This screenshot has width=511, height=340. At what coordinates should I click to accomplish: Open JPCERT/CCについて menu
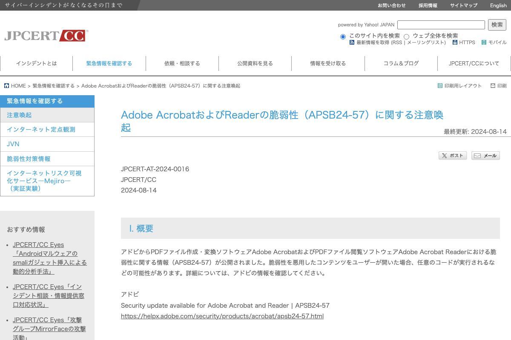[474, 63]
